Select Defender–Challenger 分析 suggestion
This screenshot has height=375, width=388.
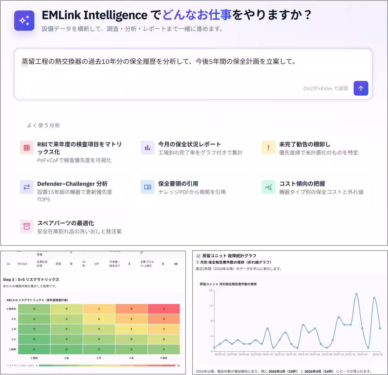(72, 191)
